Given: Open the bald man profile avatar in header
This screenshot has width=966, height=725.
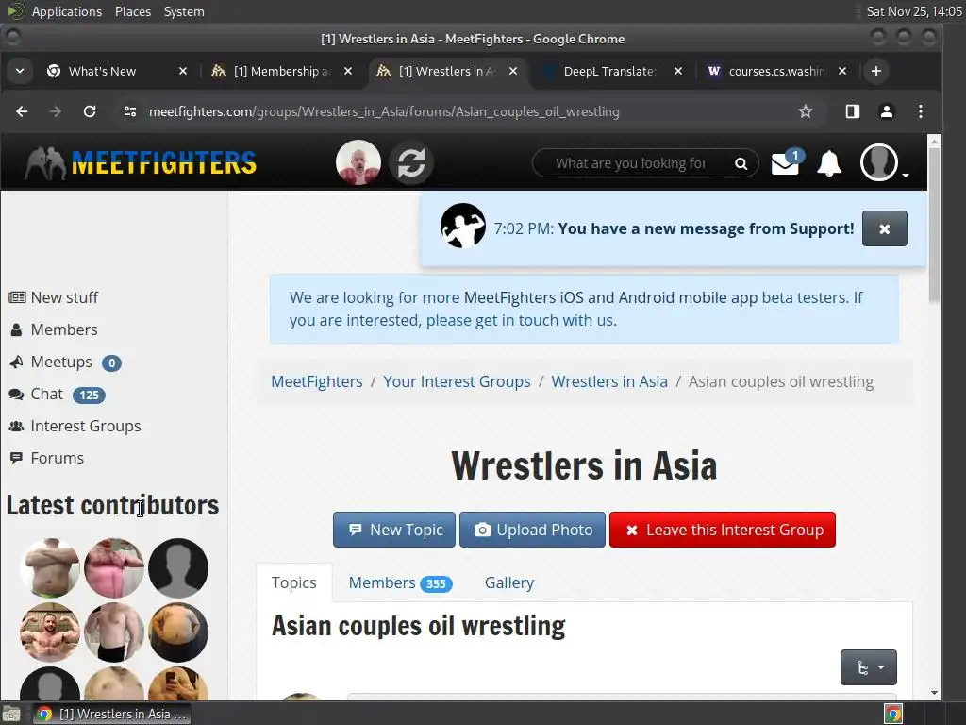Looking at the screenshot, I should point(358,162).
